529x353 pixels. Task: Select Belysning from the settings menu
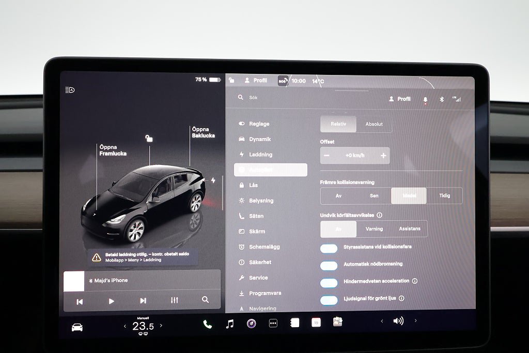261,201
